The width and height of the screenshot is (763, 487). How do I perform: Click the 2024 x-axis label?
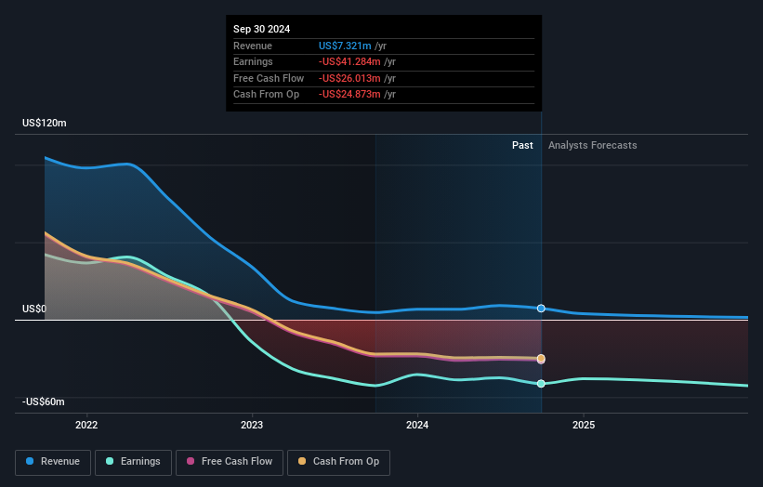pyautogui.click(x=417, y=426)
